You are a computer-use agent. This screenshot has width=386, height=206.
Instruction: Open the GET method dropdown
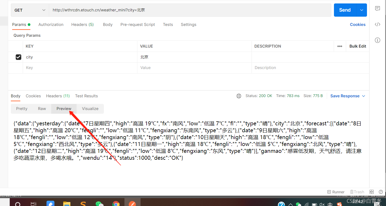click(x=30, y=10)
